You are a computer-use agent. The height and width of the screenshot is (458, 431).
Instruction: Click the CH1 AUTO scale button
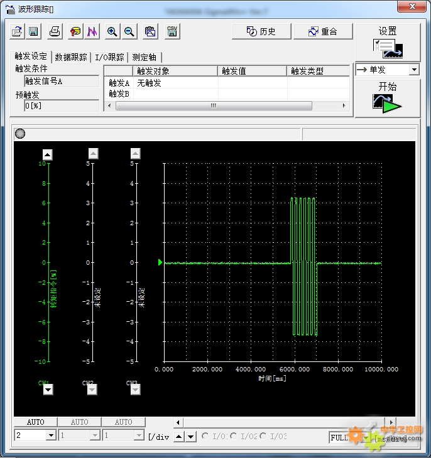[35, 422]
